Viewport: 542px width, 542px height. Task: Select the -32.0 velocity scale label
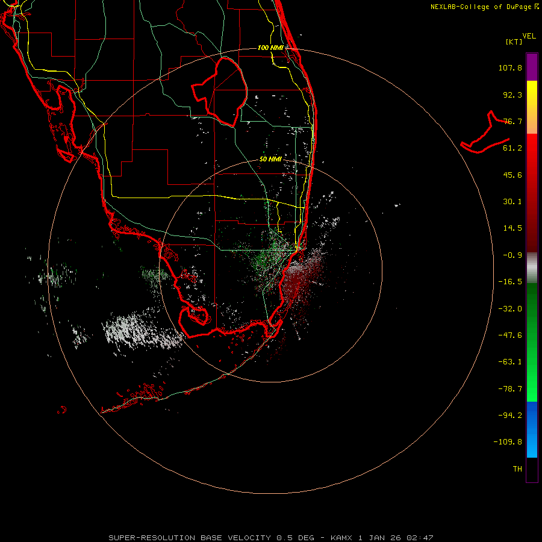(x=510, y=309)
